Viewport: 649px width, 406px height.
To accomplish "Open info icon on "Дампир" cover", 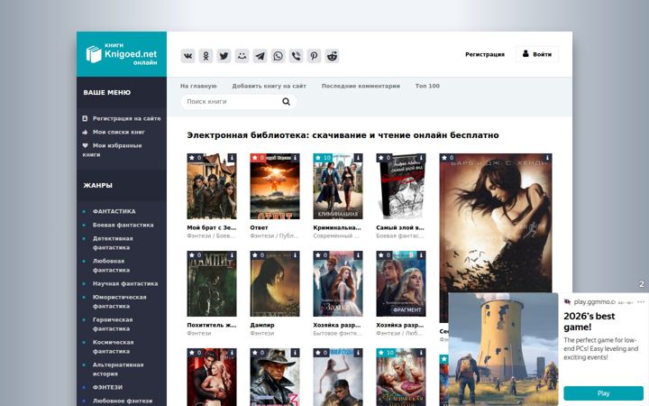I will point(295,255).
